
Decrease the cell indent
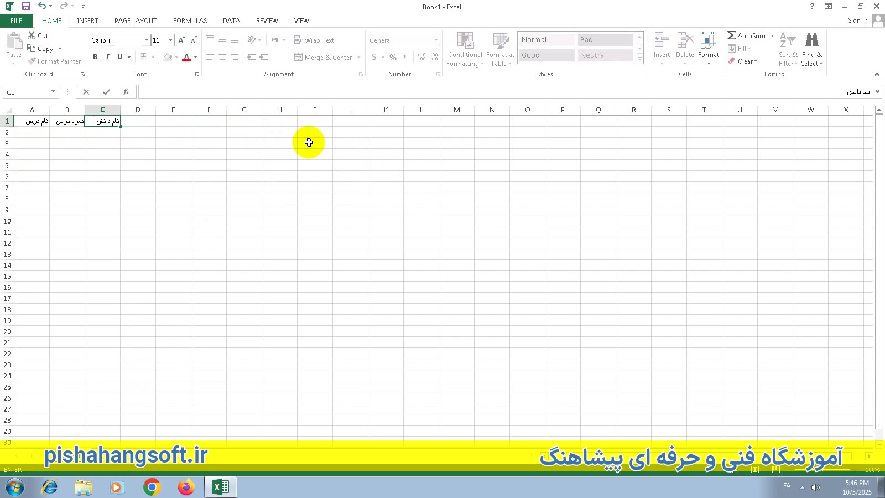point(252,57)
